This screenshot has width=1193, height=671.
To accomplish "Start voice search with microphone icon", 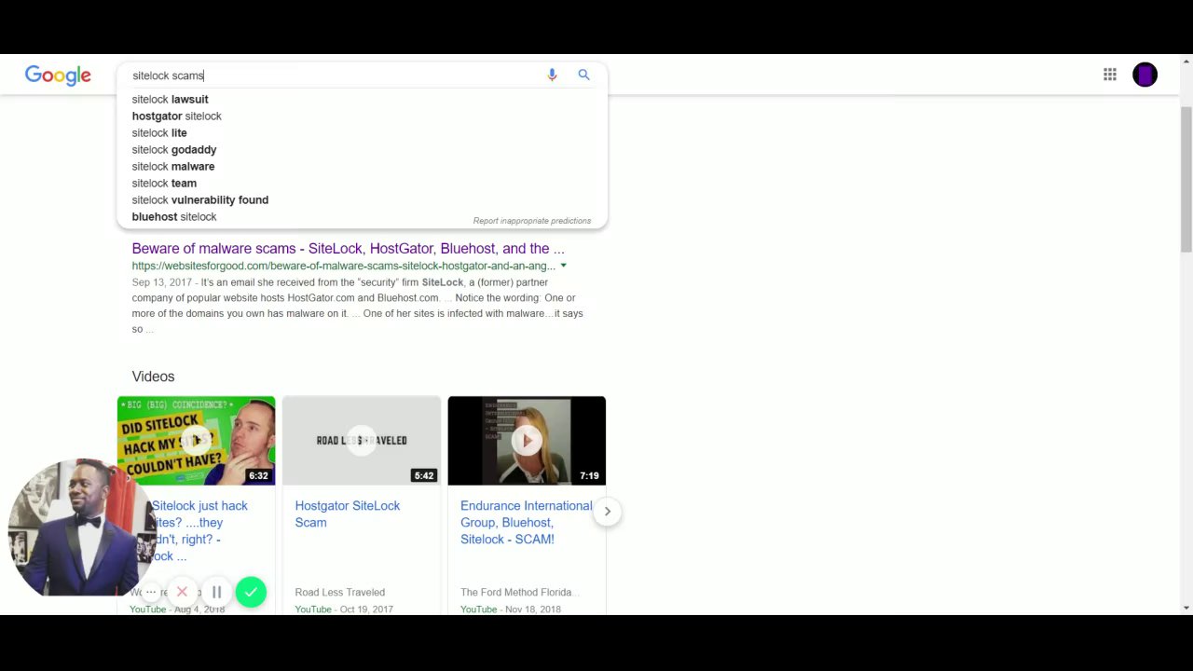I will point(552,75).
